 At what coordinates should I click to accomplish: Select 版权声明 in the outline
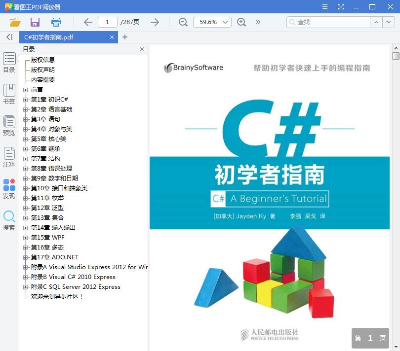point(43,70)
